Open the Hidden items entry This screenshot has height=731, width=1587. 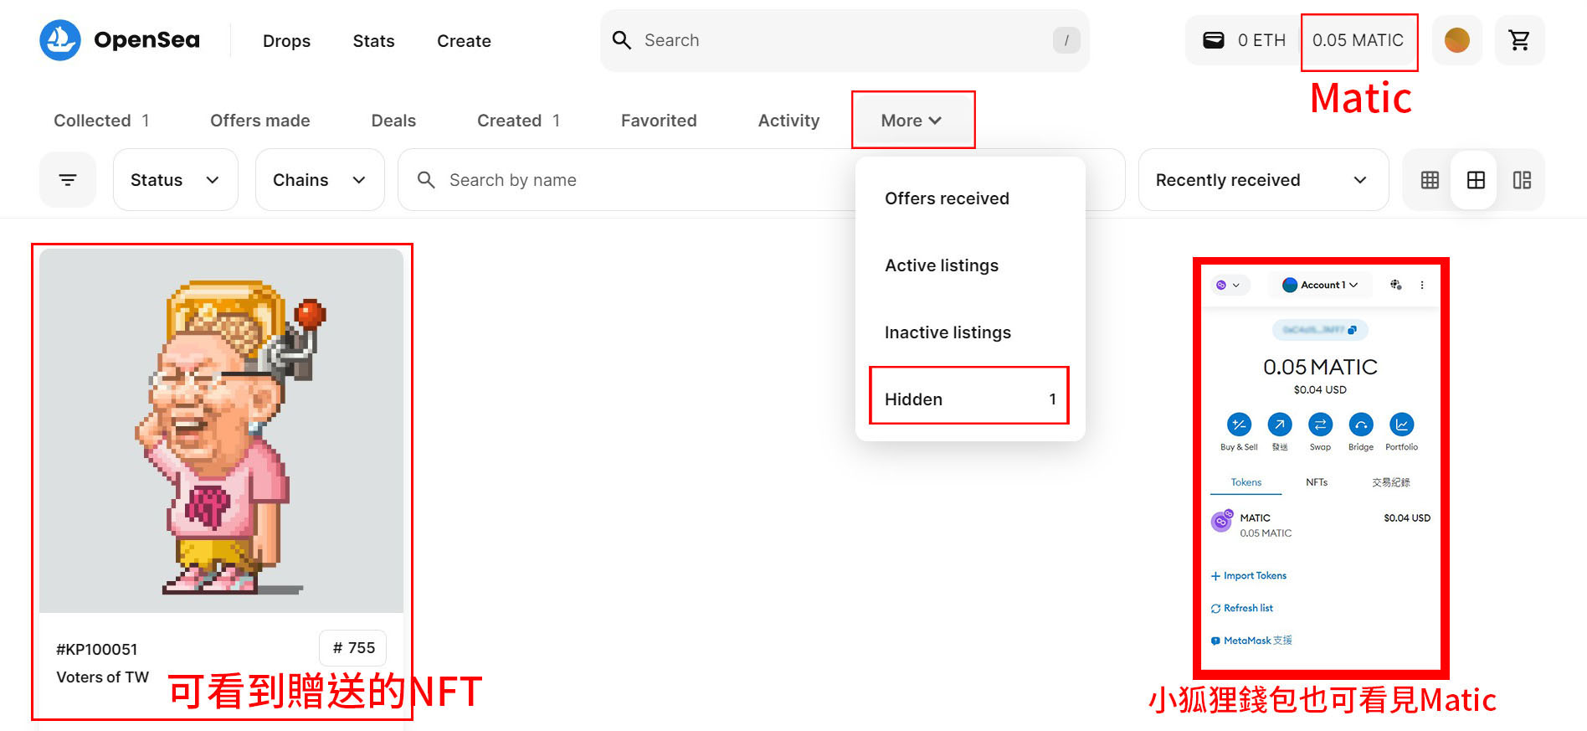coord(970,399)
